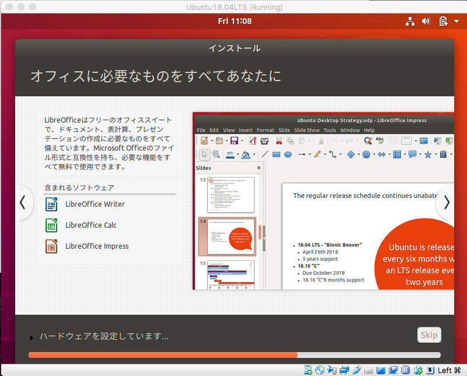Click the installer clipboard icon in top bar
This screenshot has width=467, height=376.
click(x=443, y=21)
